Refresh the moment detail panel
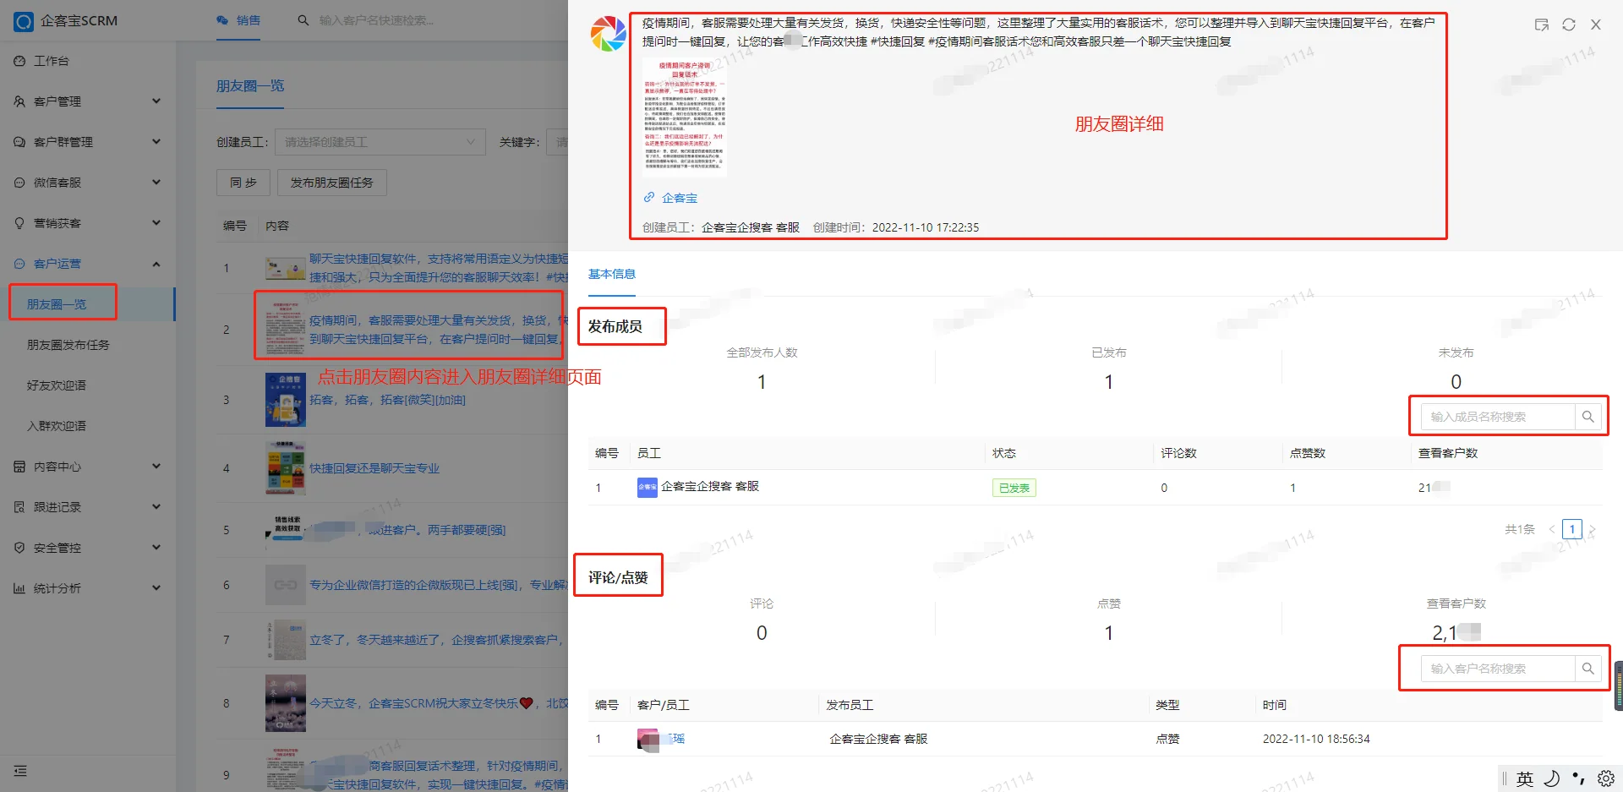1623x792 pixels. click(x=1569, y=25)
